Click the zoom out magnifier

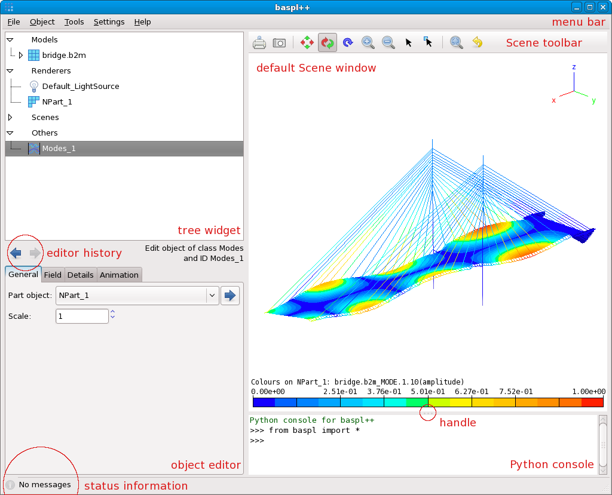point(388,43)
